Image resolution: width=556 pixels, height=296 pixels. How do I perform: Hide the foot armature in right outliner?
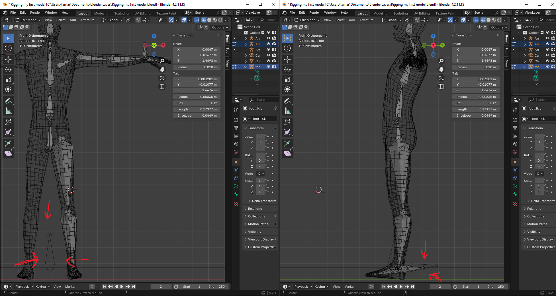[x=547, y=67]
